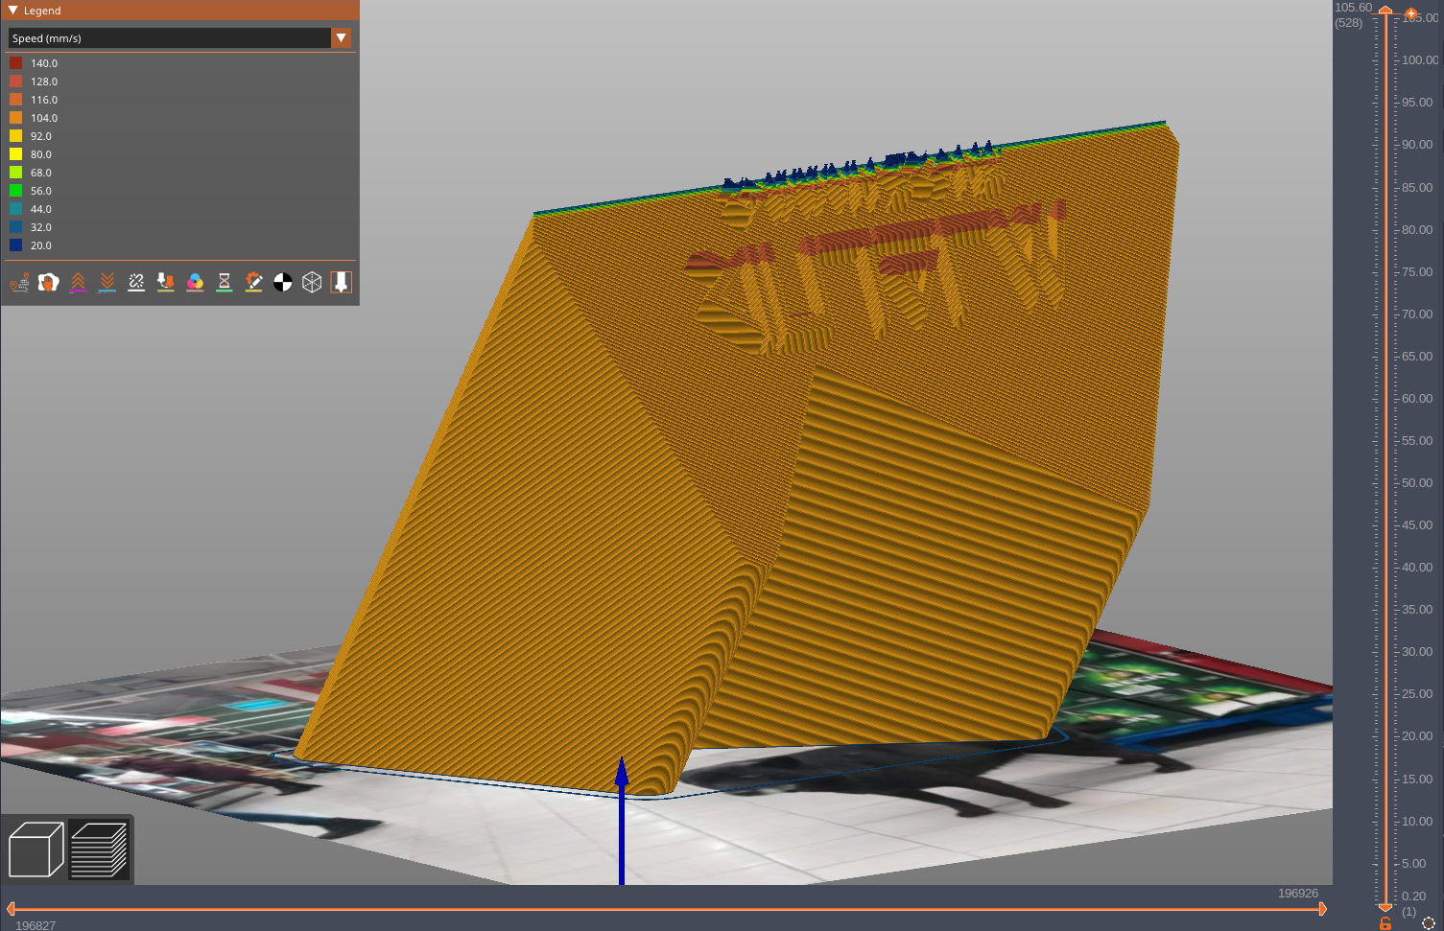Toggle seams broken-link icon
Image resolution: width=1444 pixels, height=931 pixels.
(136, 282)
